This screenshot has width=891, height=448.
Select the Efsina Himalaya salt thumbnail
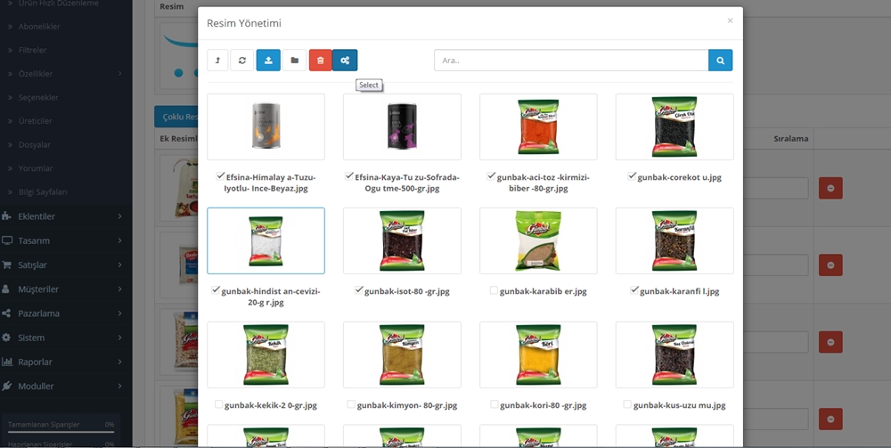tap(266, 126)
